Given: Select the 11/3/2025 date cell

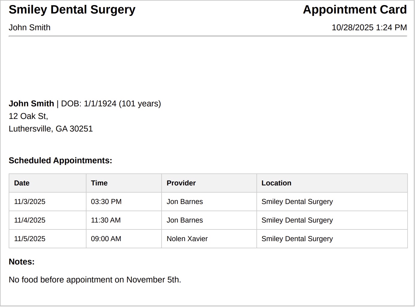Looking at the screenshot, I should pyautogui.click(x=30, y=202).
